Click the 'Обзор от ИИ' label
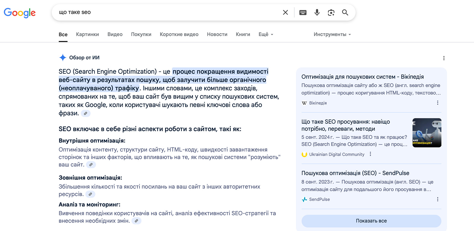 [x=84, y=58]
